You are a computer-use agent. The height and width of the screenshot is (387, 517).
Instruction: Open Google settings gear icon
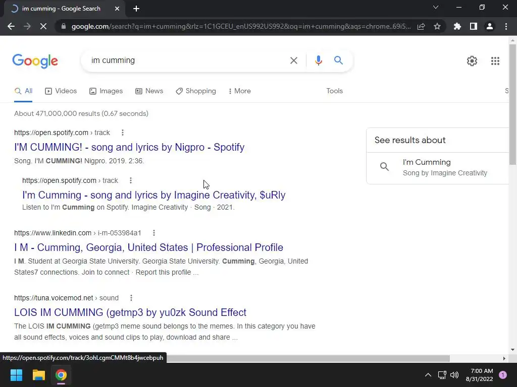472,61
